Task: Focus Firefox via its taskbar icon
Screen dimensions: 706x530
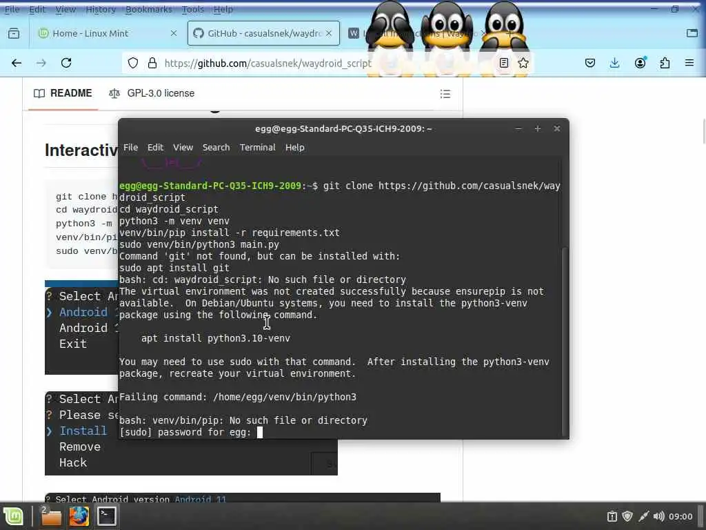Action: click(x=79, y=516)
